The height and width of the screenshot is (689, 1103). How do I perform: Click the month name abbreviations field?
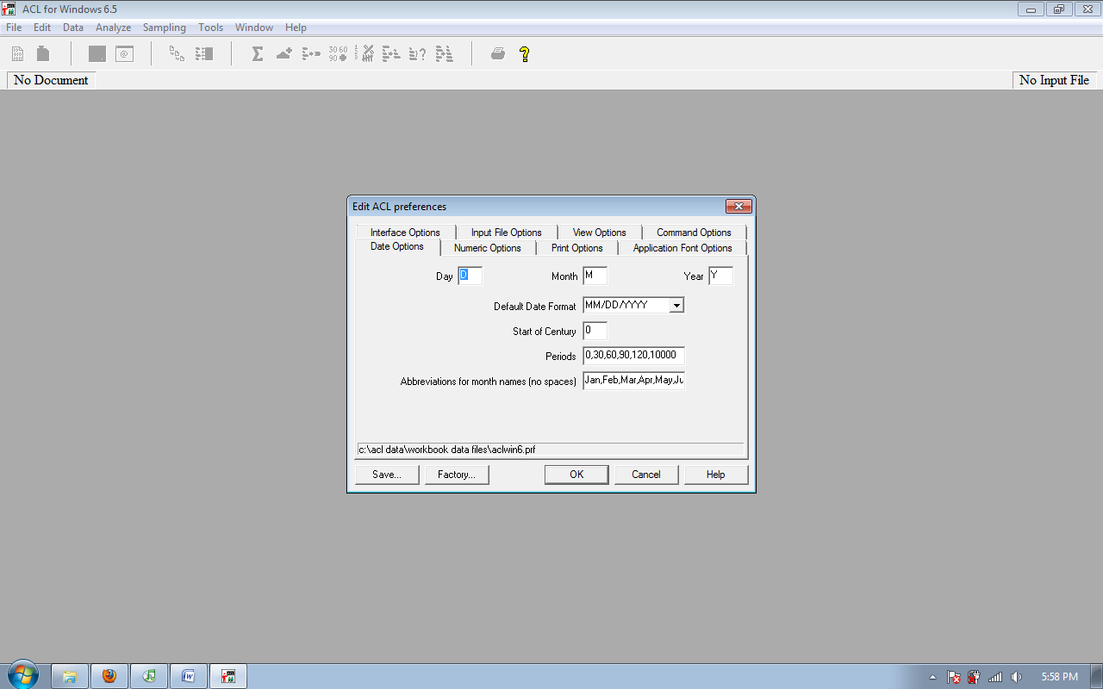tap(634, 381)
